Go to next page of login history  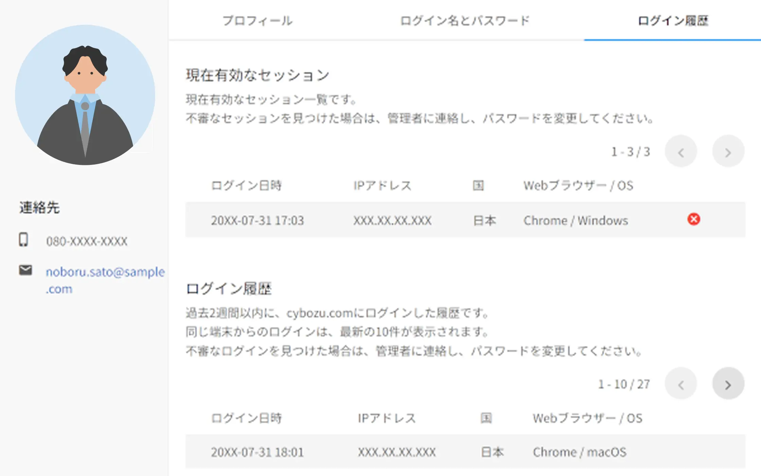[728, 384]
